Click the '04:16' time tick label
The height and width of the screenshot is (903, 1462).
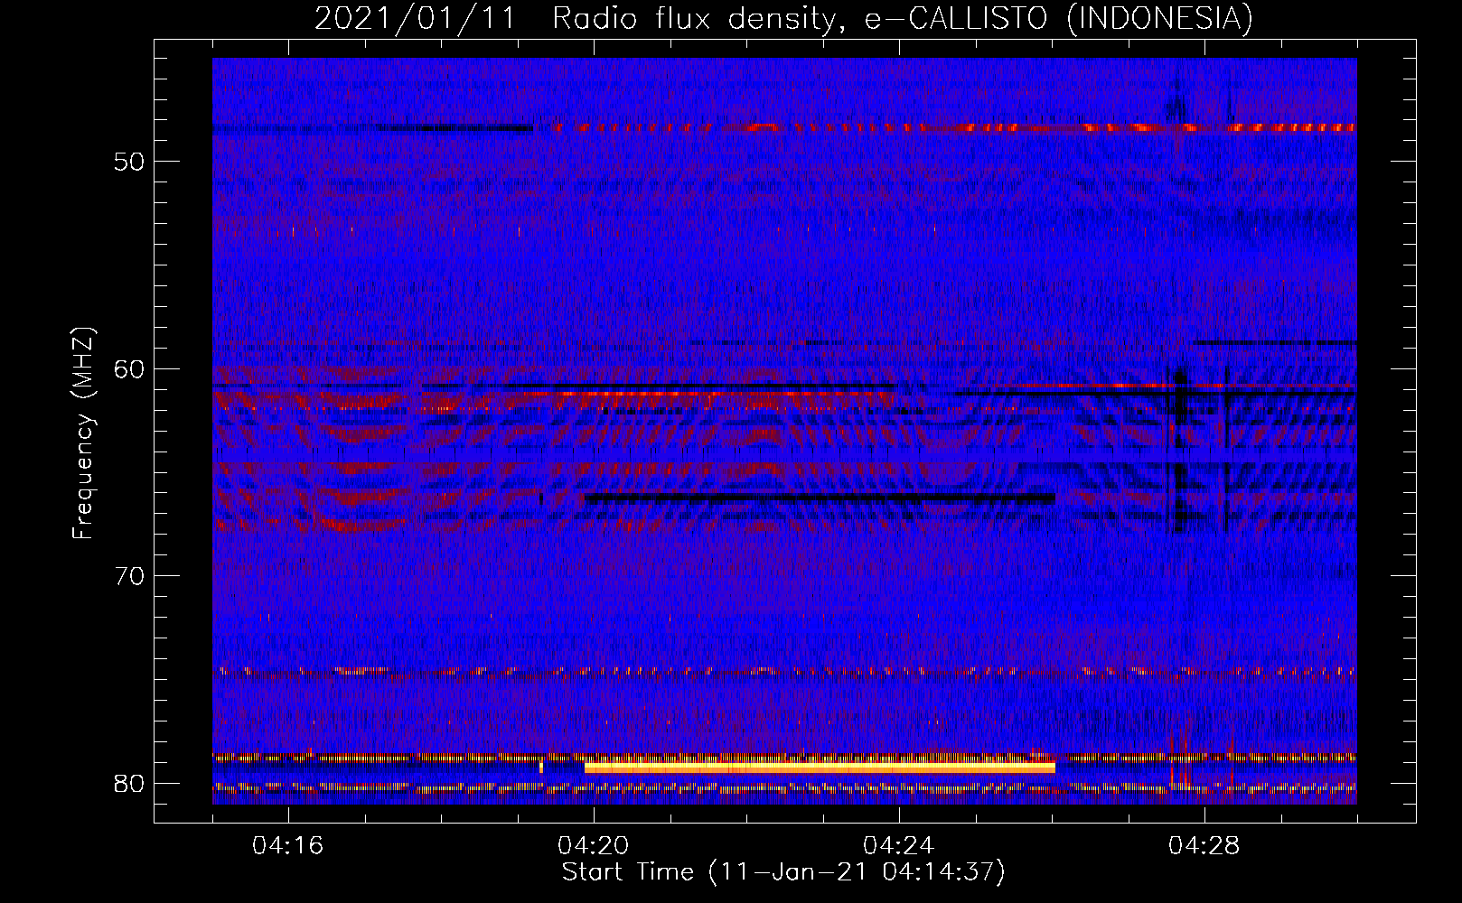(x=288, y=846)
